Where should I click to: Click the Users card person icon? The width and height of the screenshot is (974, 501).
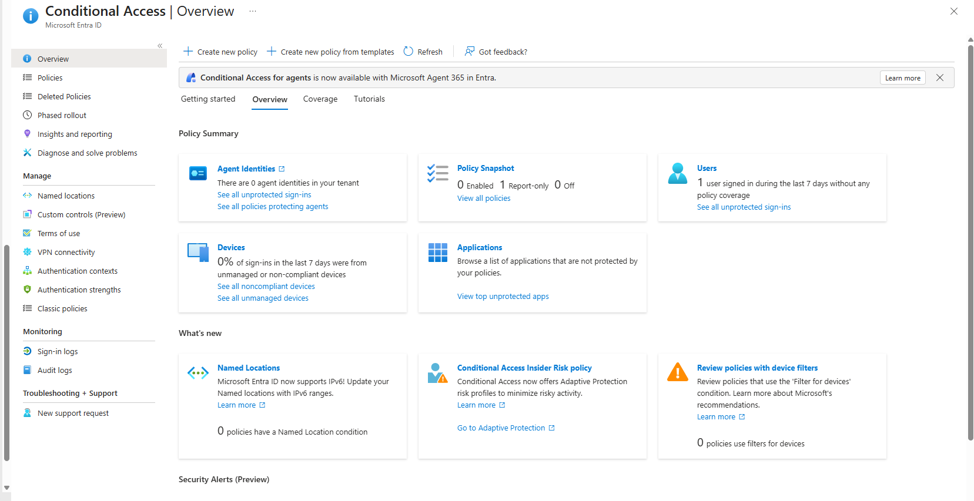[678, 173]
